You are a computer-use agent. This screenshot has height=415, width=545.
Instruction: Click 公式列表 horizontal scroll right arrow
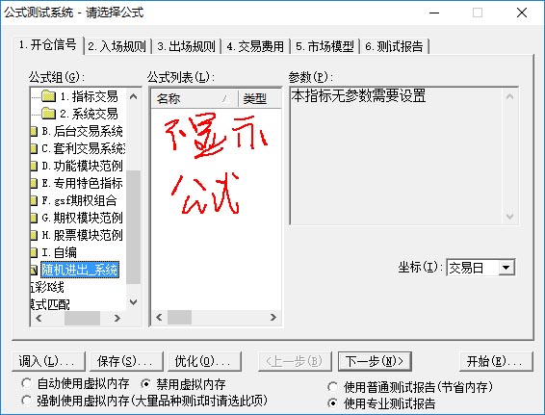click(273, 318)
